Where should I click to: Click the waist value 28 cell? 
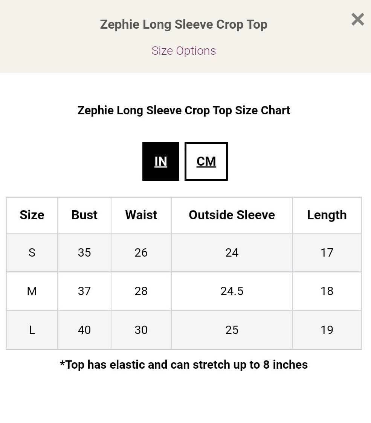(141, 291)
